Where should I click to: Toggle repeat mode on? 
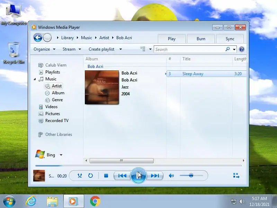[90, 176]
